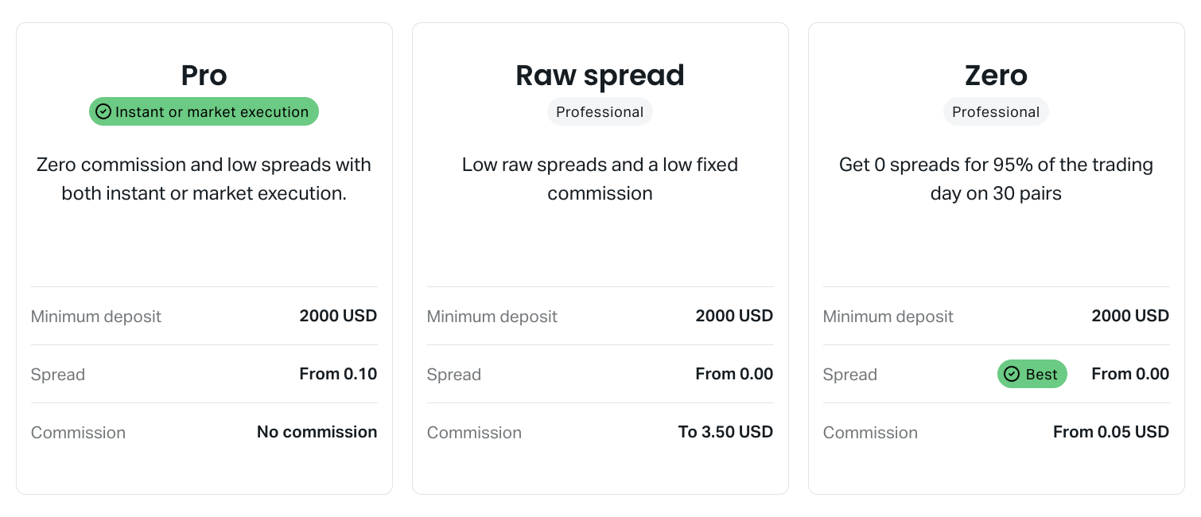Click the green Best badge on Zero spread
Screen dimensions: 1201x517
pyautogui.click(x=1032, y=374)
